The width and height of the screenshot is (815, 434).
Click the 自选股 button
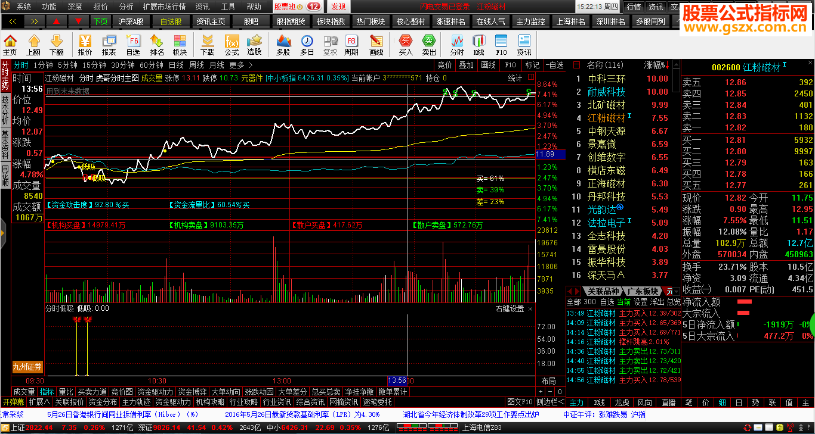click(x=170, y=21)
